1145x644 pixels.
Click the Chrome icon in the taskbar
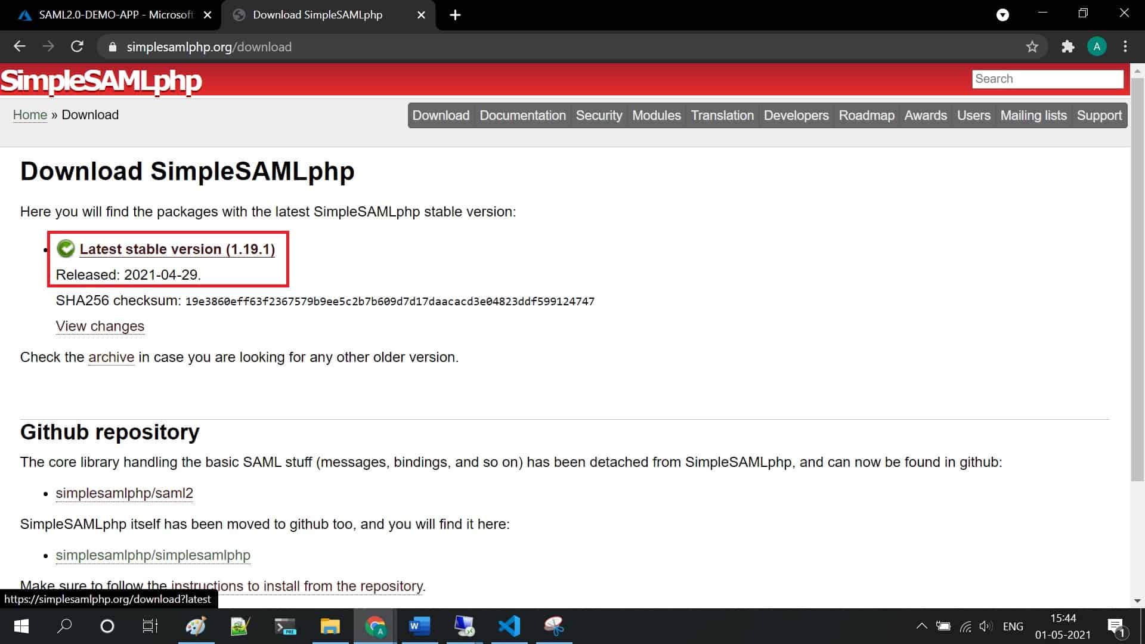coord(375,626)
